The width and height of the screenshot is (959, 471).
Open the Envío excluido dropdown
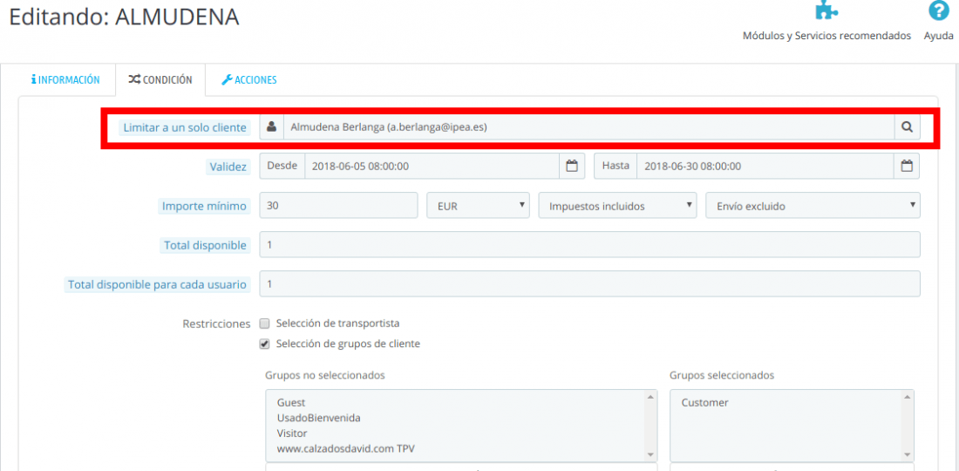[x=813, y=206]
